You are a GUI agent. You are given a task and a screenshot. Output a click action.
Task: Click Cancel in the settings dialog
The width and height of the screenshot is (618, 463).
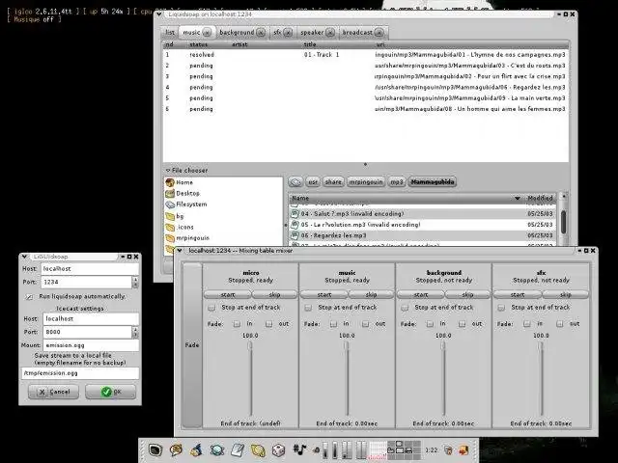pyautogui.click(x=54, y=392)
